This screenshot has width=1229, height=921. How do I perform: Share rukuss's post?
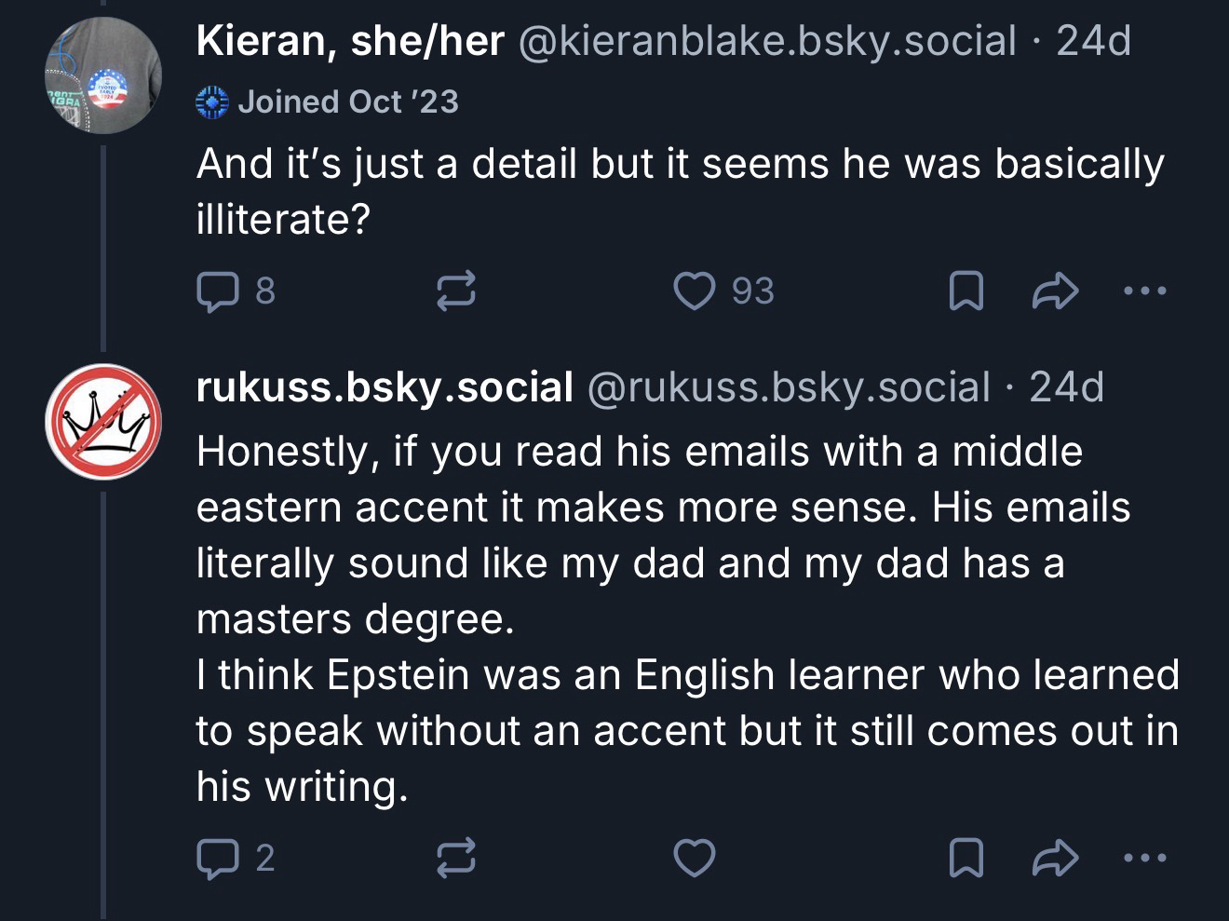coord(1055,858)
